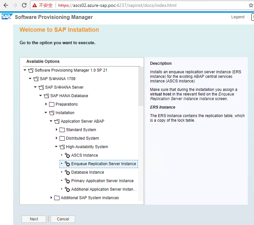Image resolution: width=254 pixels, height=225 pixels.
Task: Click the Additional SAP System Instances folder icon
Action: (x=57, y=198)
